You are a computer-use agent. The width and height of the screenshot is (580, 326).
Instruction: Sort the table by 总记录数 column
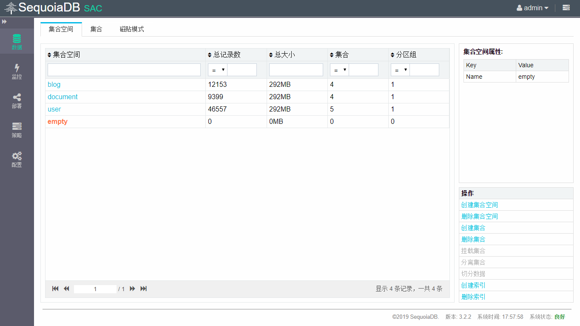click(x=224, y=54)
